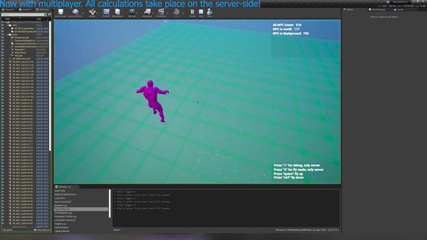Click the Save Current toolbar icon
Image resolution: width=427 pixels, height=240 pixels.
[x=61, y=12]
